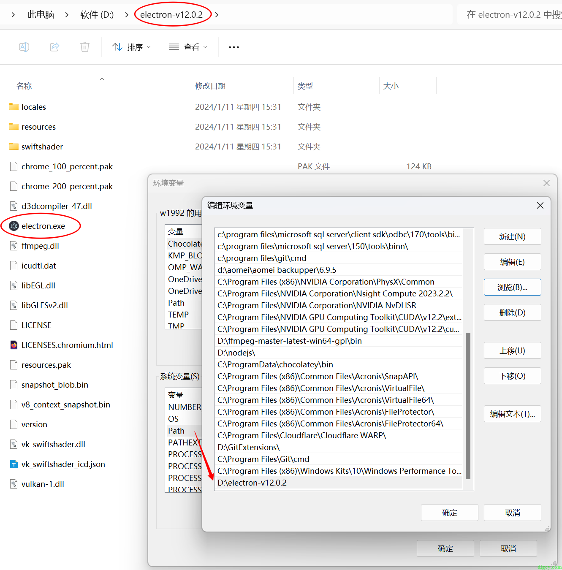Image resolution: width=562 pixels, height=570 pixels.
Task: Click 浏览(B)... button
Action: (512, 287)
